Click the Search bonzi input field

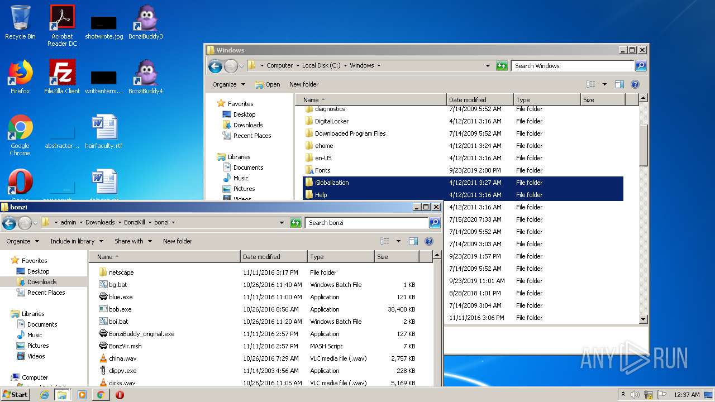point(367,223)
